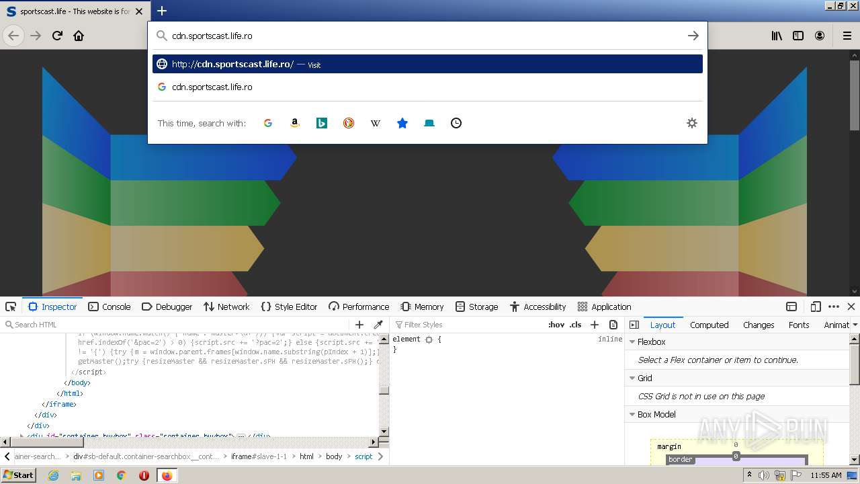Toggle the .cls classes panel
This screenshot has width=860, height=484.
[575, 325]
